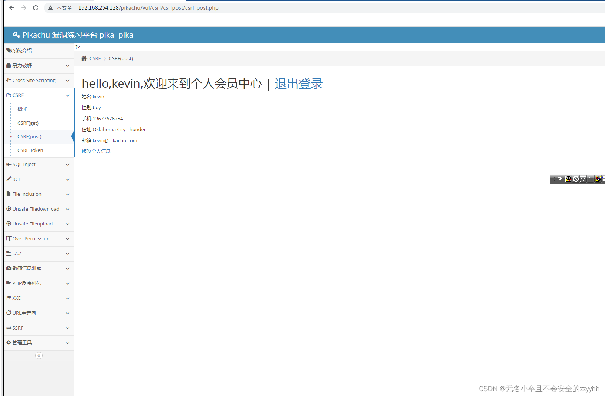
Task: Click the SSRF exchange arrows icon
Action: [9, 328]
